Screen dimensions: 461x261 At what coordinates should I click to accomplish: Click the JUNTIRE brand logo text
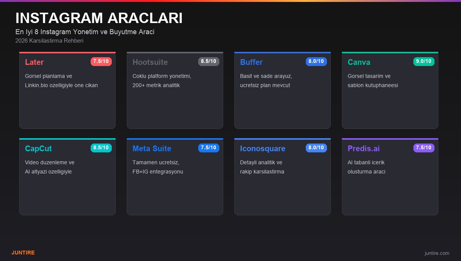click(23, 253)
